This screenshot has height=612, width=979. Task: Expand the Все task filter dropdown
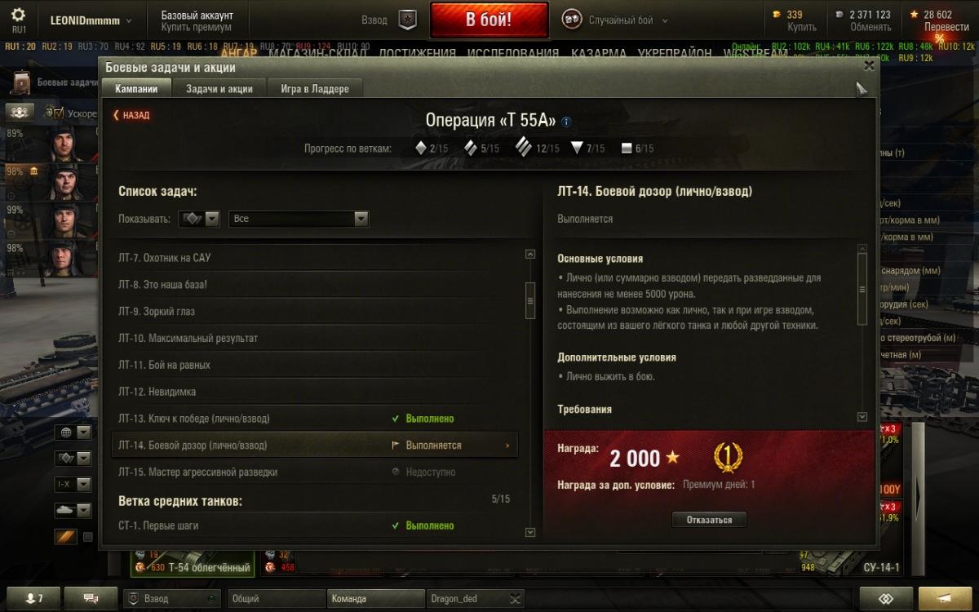coord(299,219)
